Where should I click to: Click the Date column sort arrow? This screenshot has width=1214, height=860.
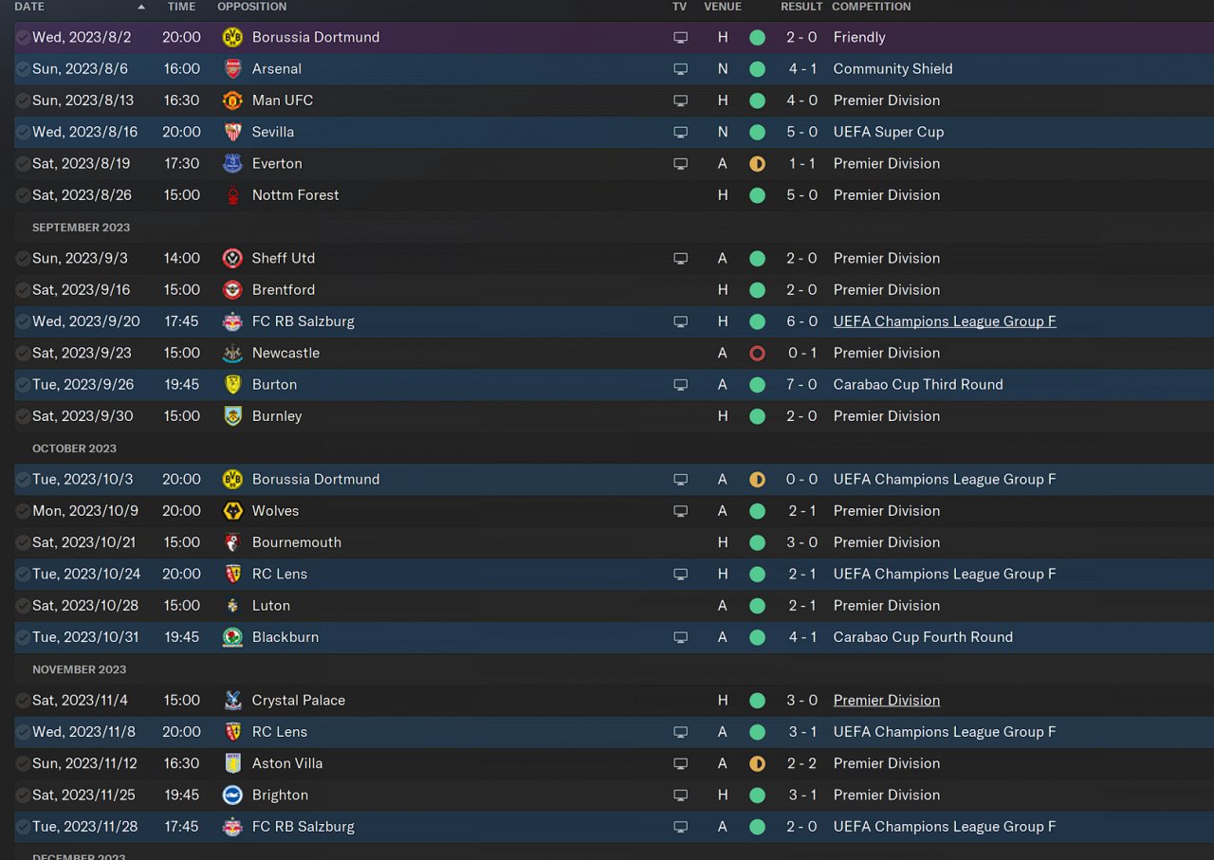[141, 7]
